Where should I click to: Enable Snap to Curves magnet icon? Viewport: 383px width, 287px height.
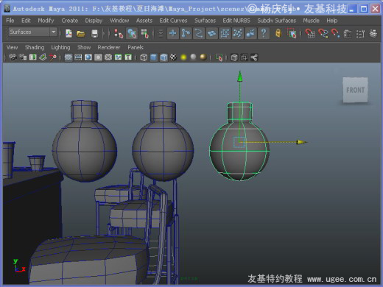[323, 33]
